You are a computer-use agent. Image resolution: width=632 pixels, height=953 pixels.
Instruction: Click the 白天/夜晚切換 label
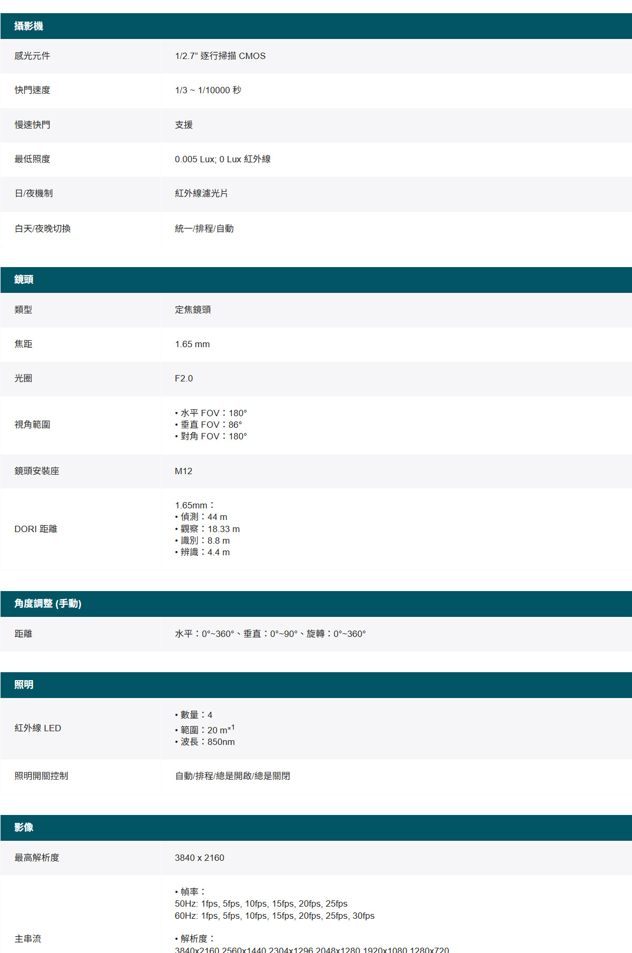click(43, 229)
